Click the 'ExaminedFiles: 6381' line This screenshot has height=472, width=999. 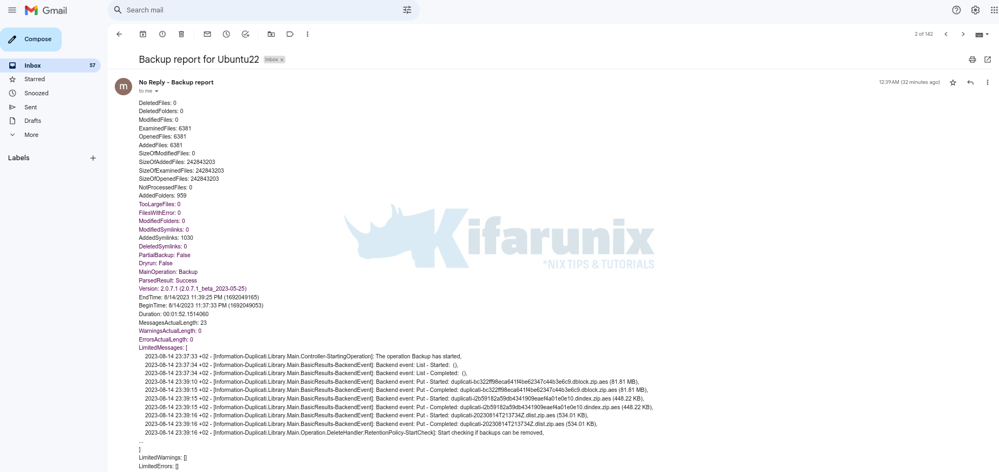[x=165, y=128]
